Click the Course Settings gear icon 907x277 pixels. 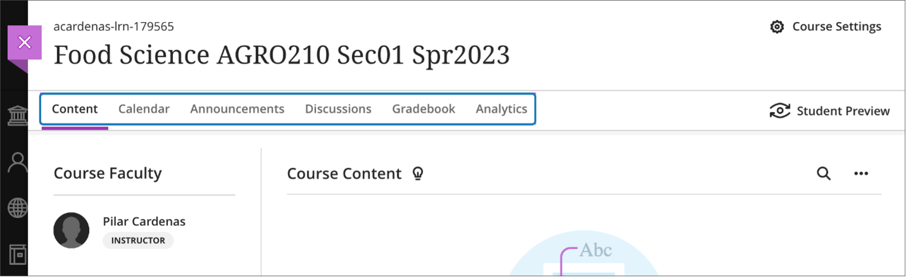tap(776, 27)
